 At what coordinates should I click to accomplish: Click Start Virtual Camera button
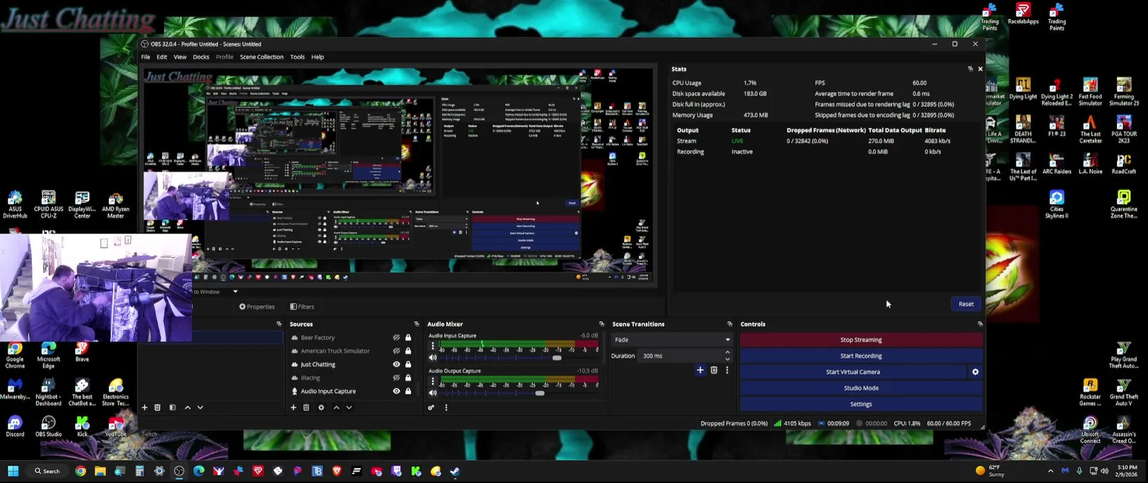[853, 372]
